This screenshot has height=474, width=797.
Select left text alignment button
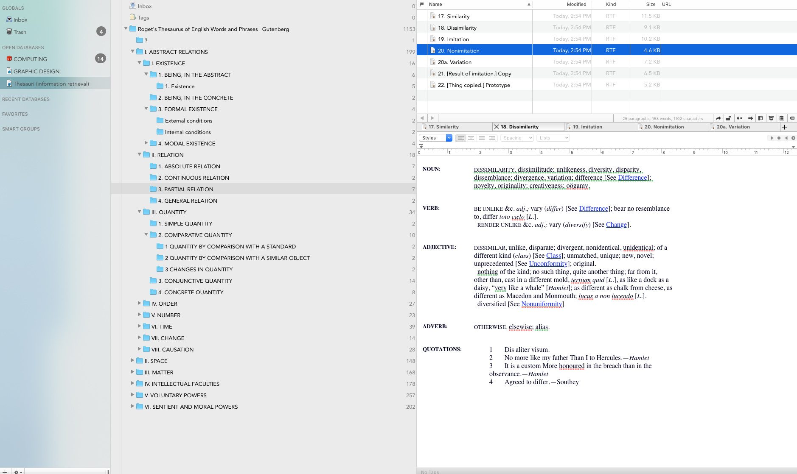(460, 138)
